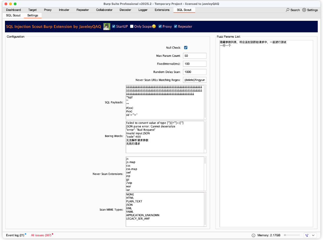The image size is (323, 240).
Task: Click inside Never Scan Extensions list
Action: pyautogui.click(x=165, y=174)
